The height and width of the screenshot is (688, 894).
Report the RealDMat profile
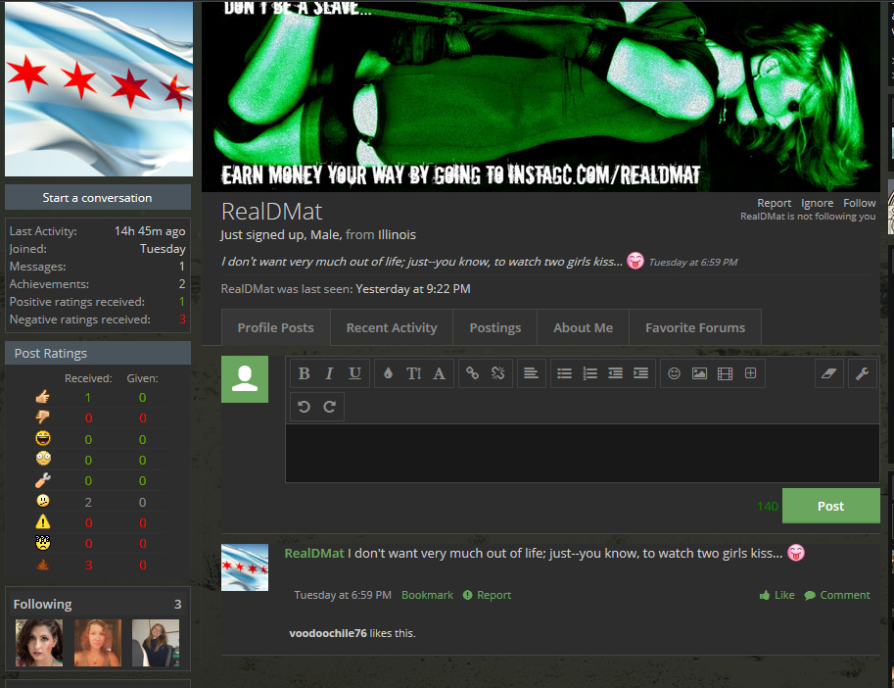click(x=775, y=203)
